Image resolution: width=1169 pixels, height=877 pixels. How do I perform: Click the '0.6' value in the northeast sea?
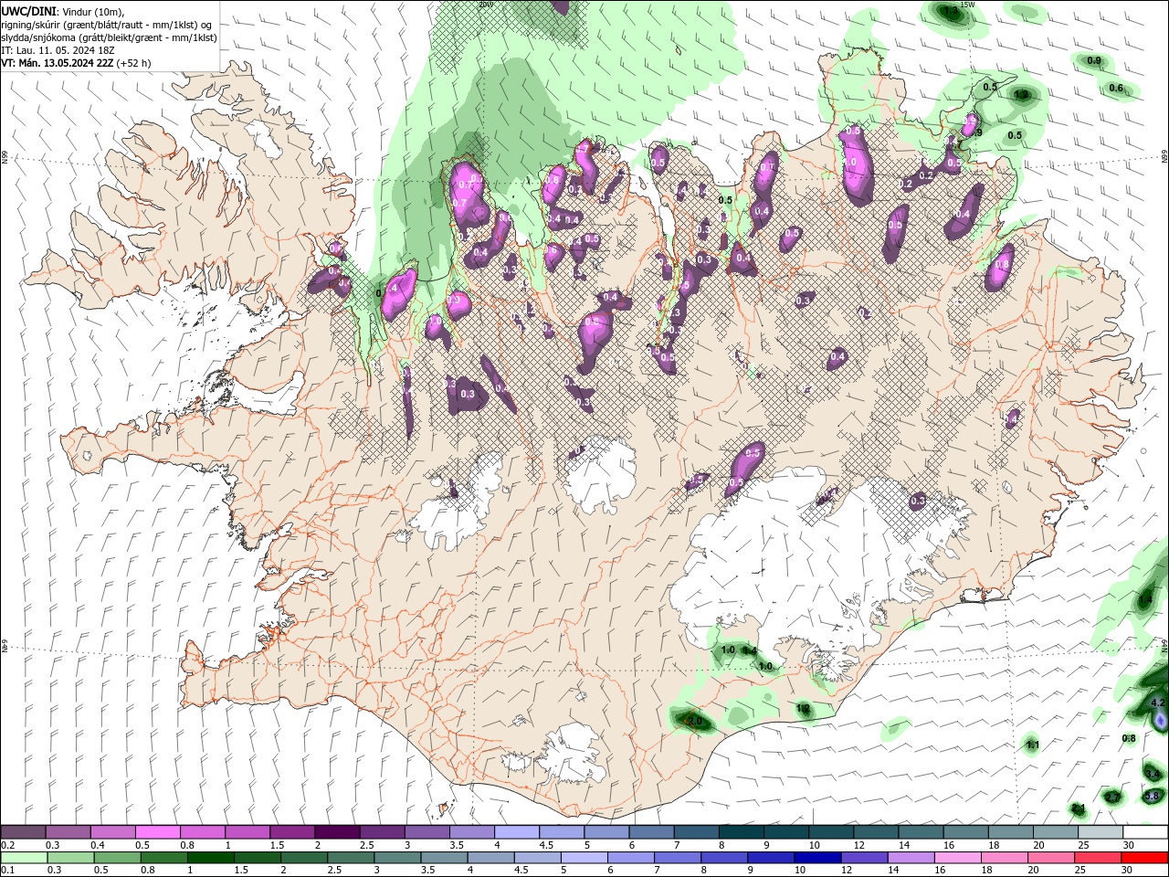tap(1116, 88)
